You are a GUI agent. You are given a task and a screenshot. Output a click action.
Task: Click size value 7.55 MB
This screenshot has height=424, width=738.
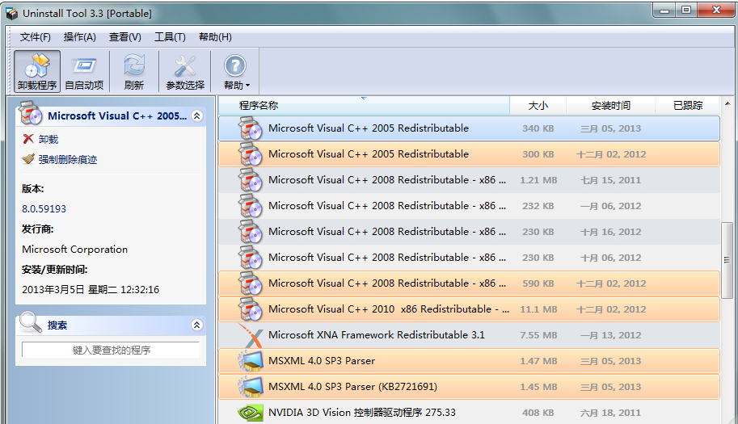coord(538,335)
